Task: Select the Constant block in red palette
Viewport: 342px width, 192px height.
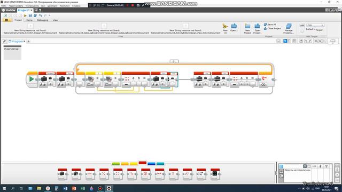Action: click(x=76, y=174)
